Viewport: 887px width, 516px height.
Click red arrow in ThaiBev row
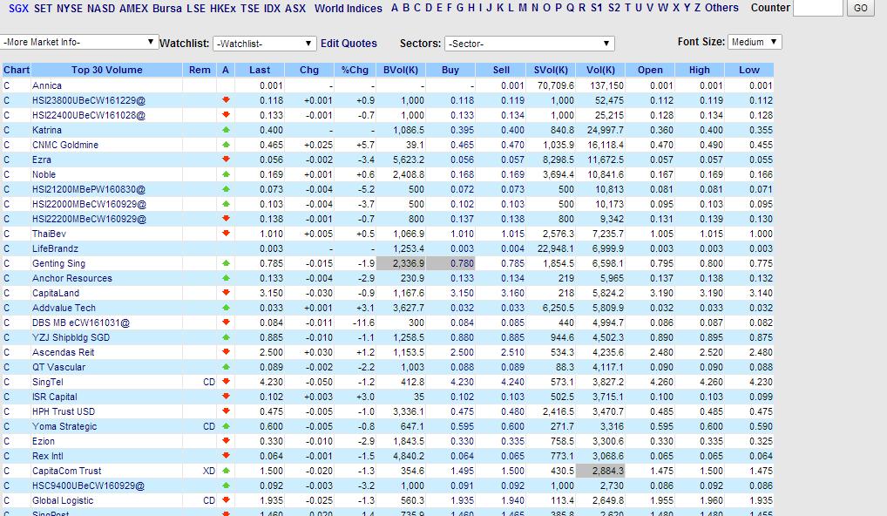(226, 233)
